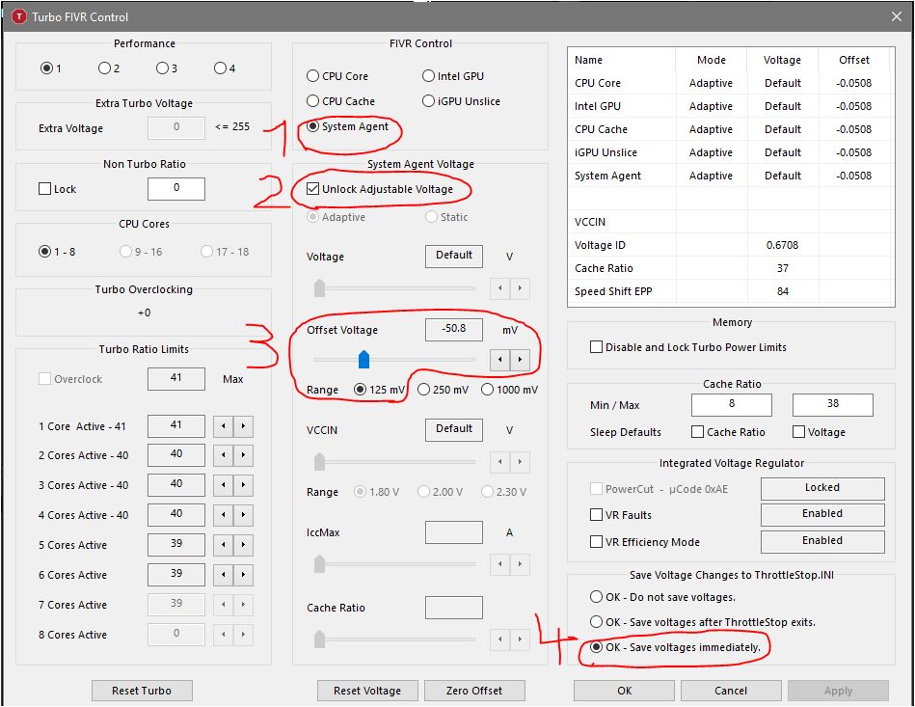Check the Non Turbo Ratio Lock box
The image size is (915, 707).
(x=57, y=189)
